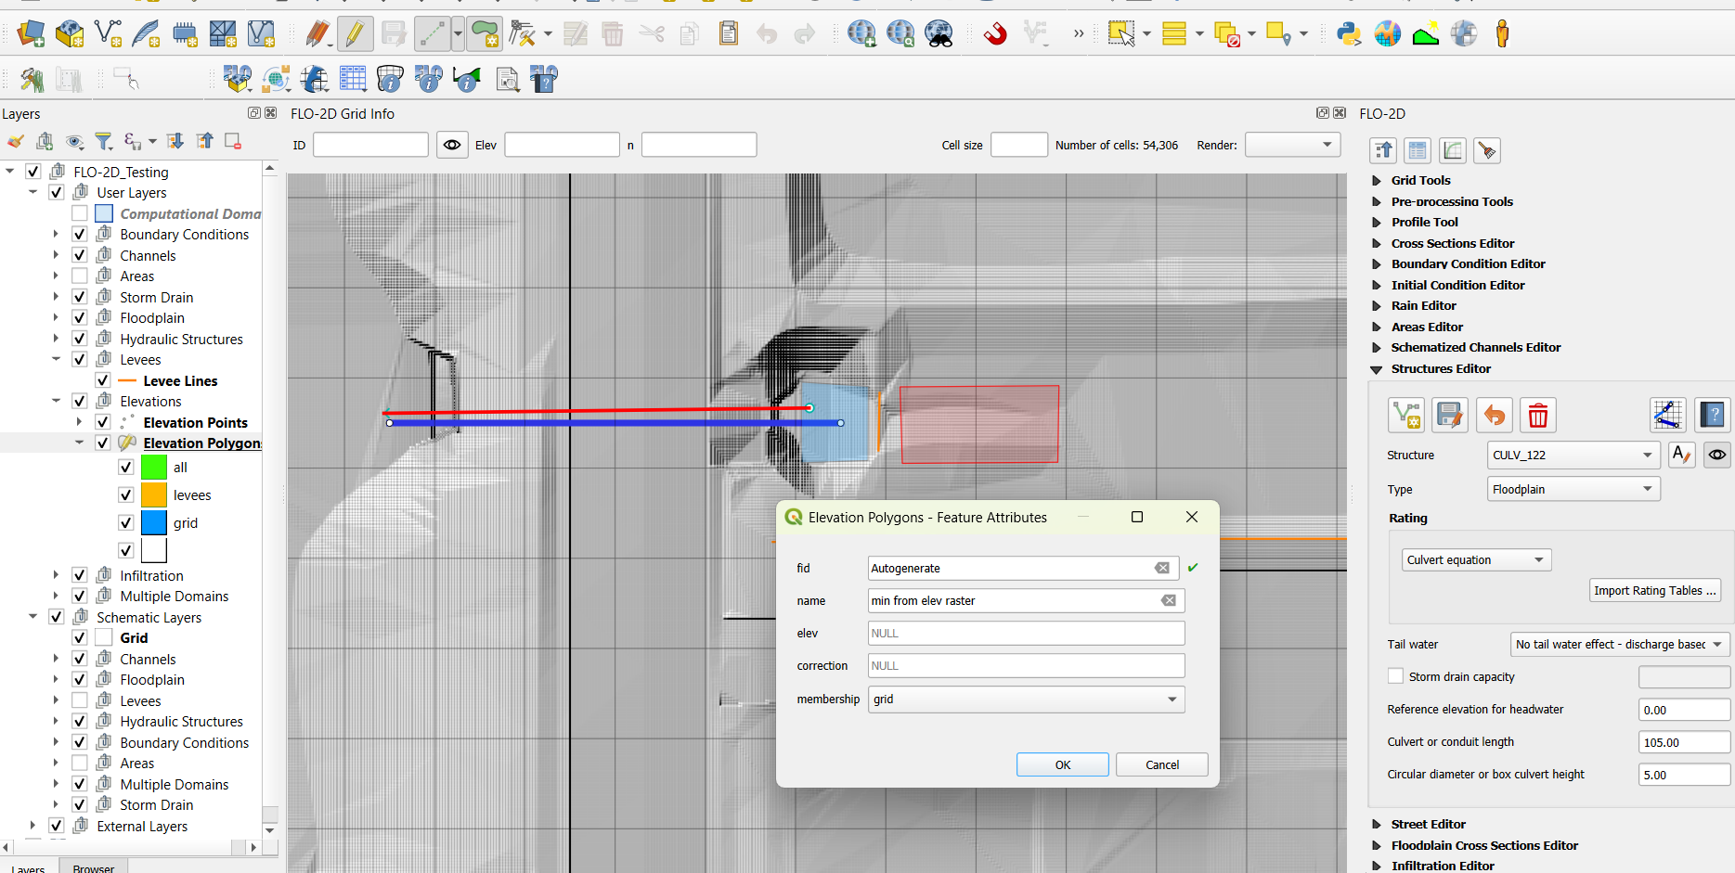The image size is (1735, 873).
Task: Click the red trash icon in Structures Editor
Action: coord(1537,415)
